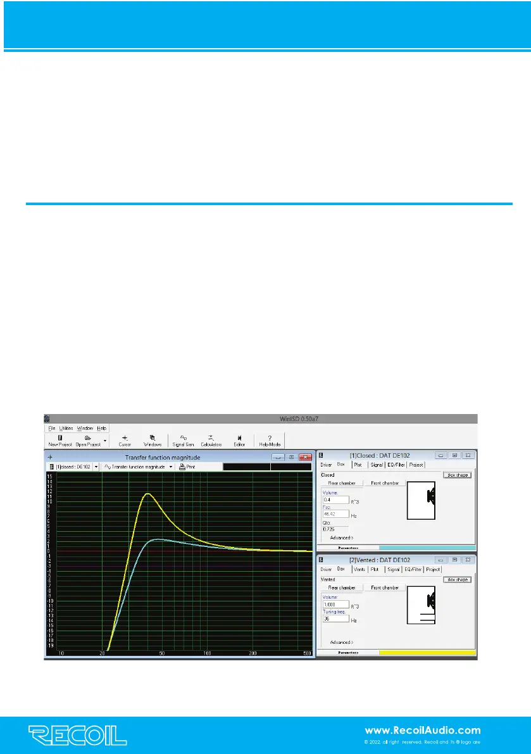Image resolution: width=531 pixels, height=754 pixels.
Task: Expand the Transfer function magnitude plot type dropdown
Action: point(171,467)
